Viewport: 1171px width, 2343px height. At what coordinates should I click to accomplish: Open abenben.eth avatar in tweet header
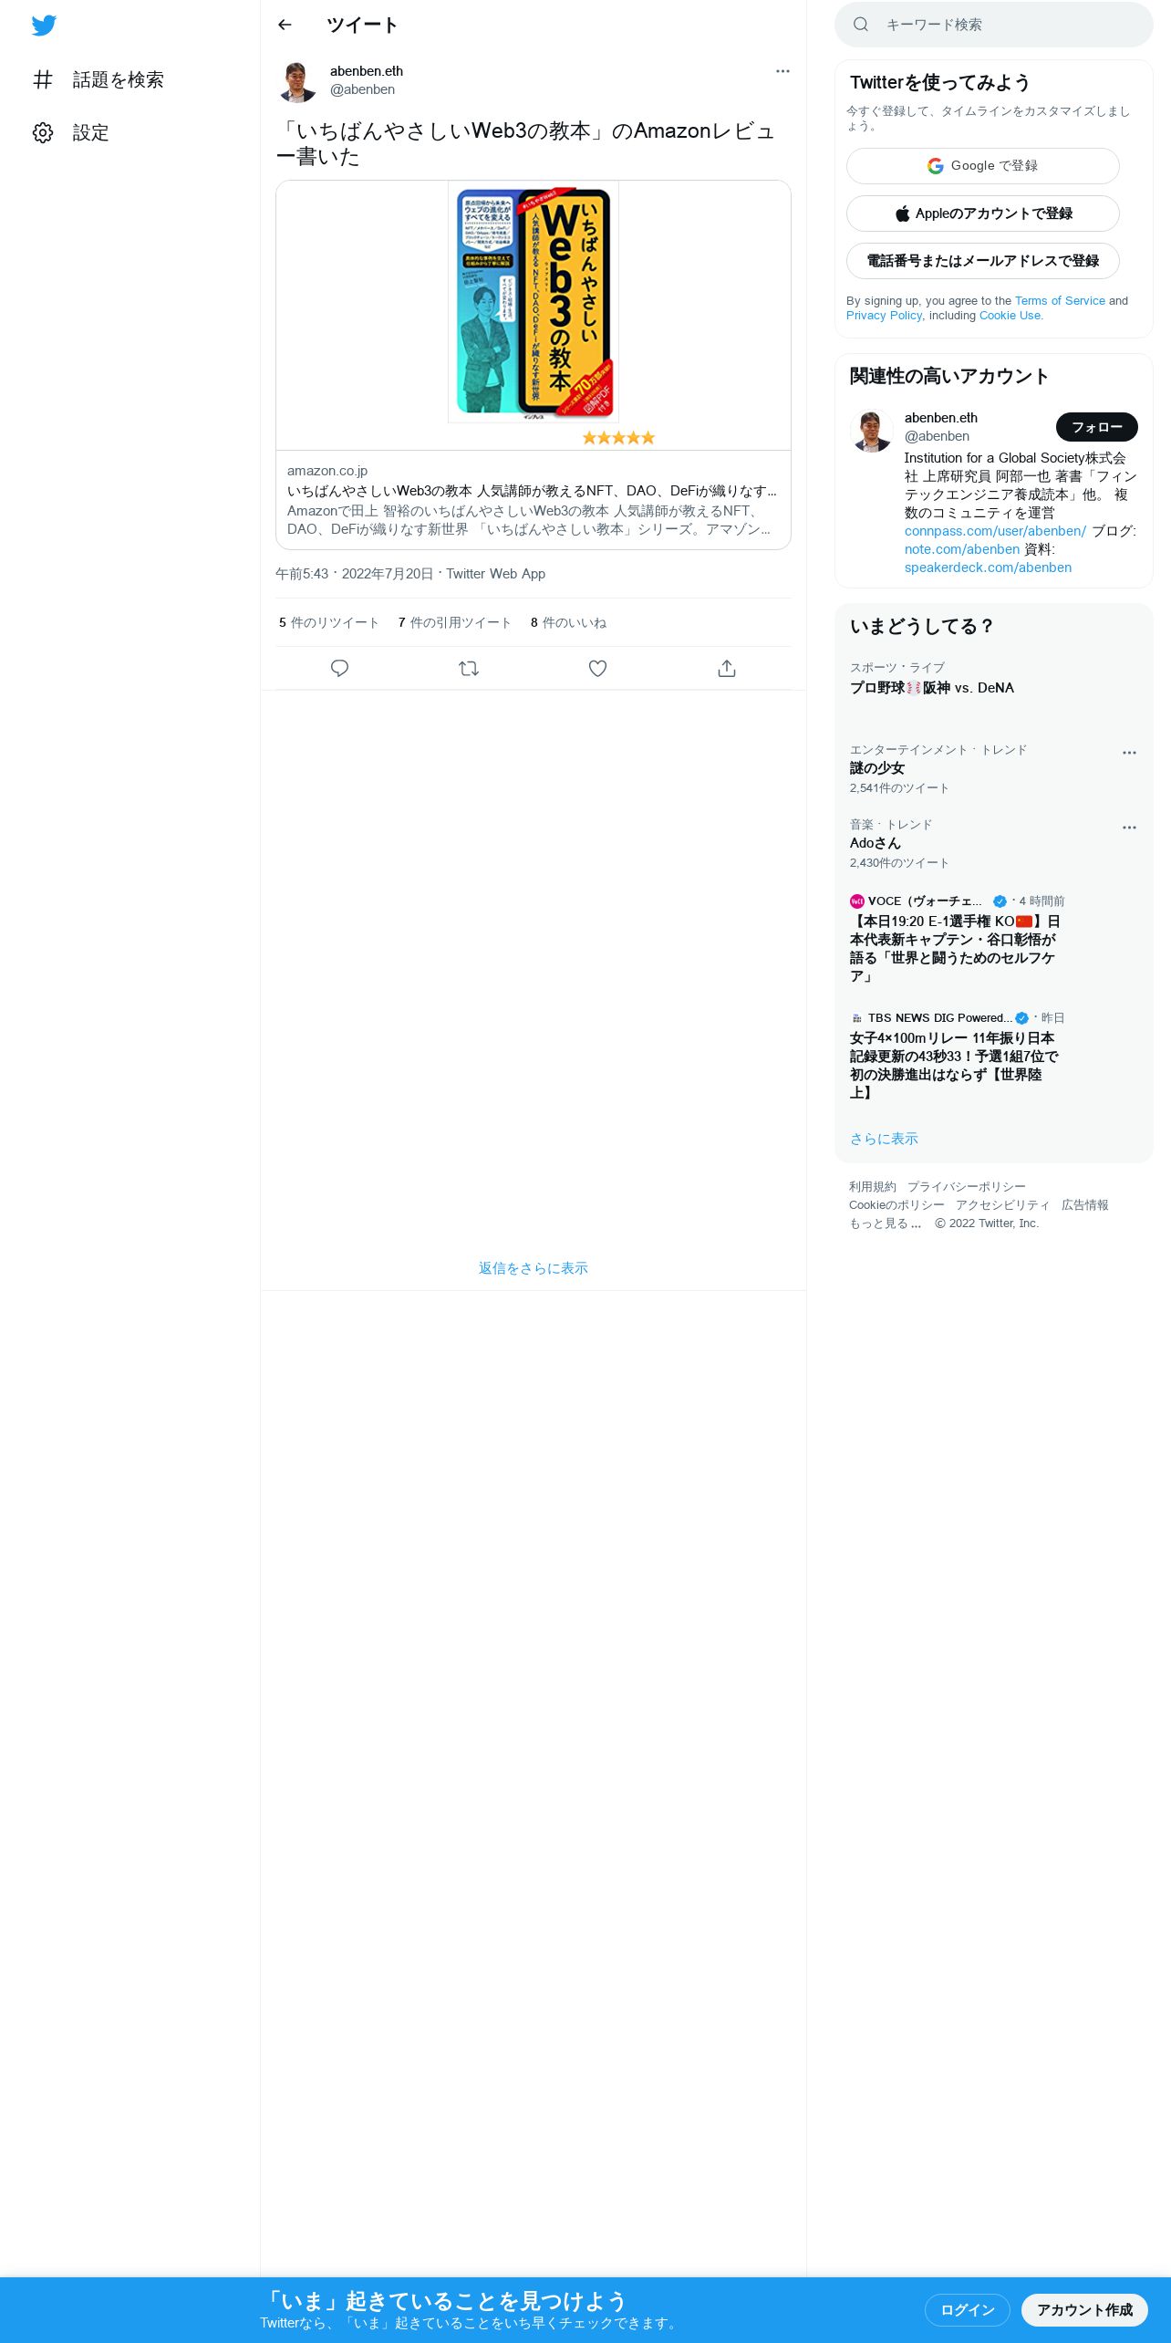tap(296, 81)
